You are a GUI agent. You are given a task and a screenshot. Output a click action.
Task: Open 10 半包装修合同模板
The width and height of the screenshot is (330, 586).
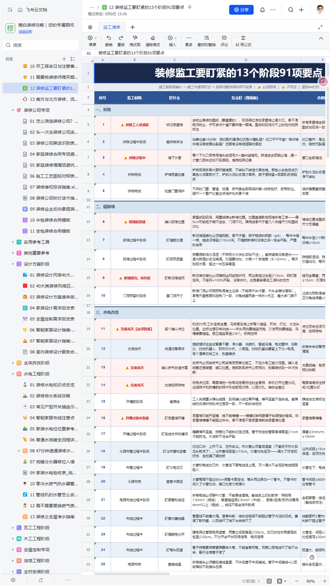50,220
